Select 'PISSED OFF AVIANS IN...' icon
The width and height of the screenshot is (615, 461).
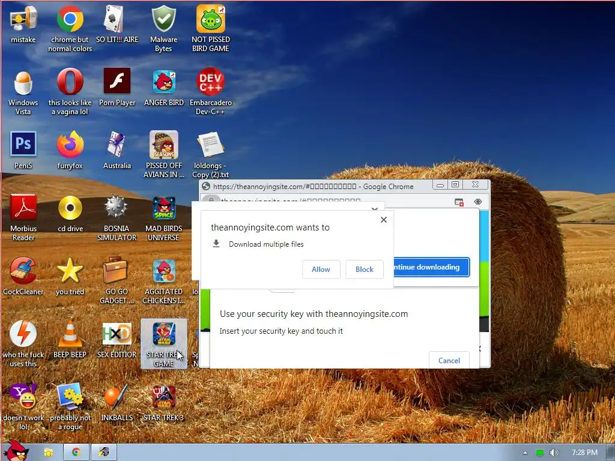(163, 155)
